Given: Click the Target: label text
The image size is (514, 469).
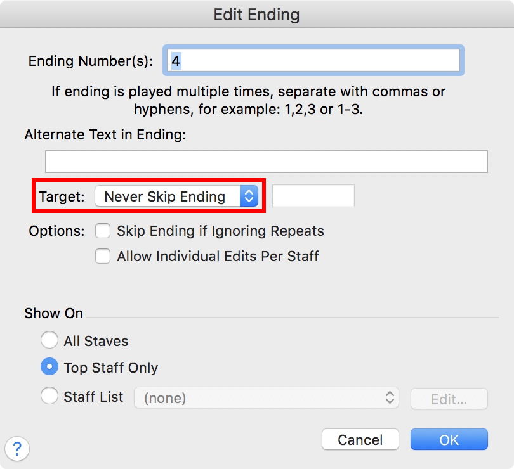Looking at the screenshot, I should [x=62, y=196].
